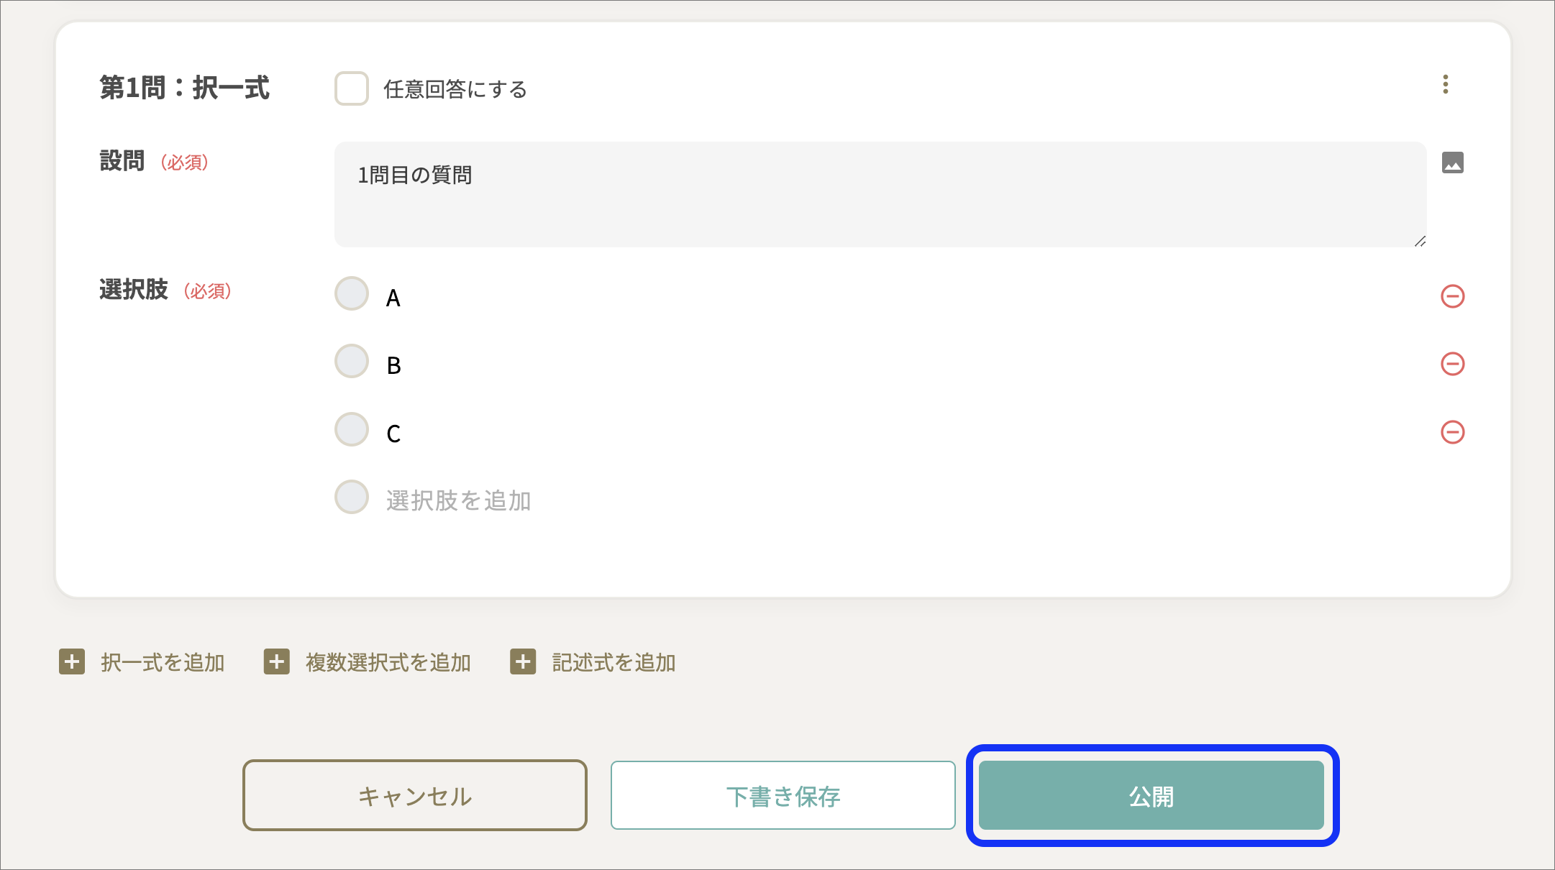
Task: Click the 公開 button to publish
Action: click(x=1151, y=795)
